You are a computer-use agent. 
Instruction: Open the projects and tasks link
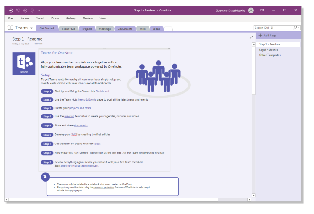tap(80, 108)
